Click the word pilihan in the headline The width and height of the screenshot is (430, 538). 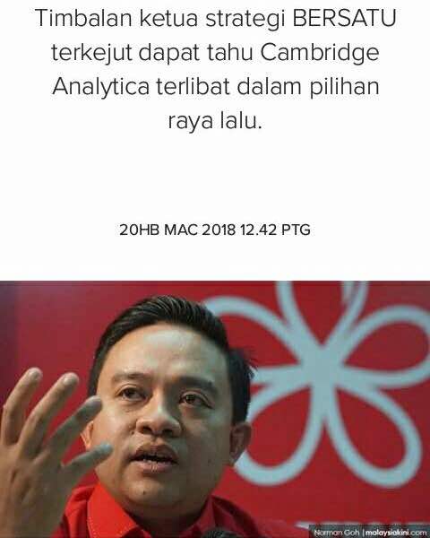345,86
